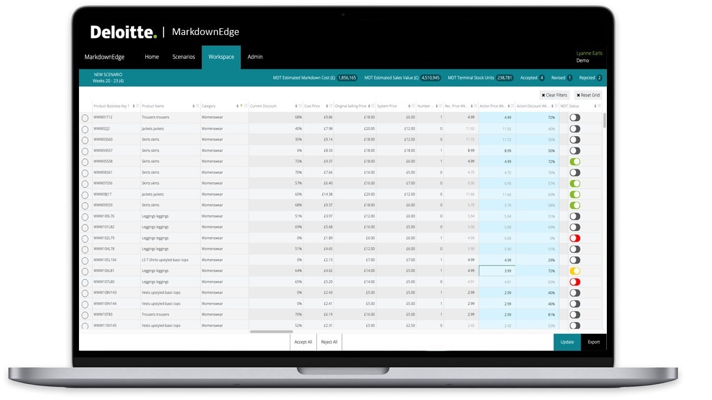Click the Reset Grid button
Screen dimensions: 712x400
point(588,95)
